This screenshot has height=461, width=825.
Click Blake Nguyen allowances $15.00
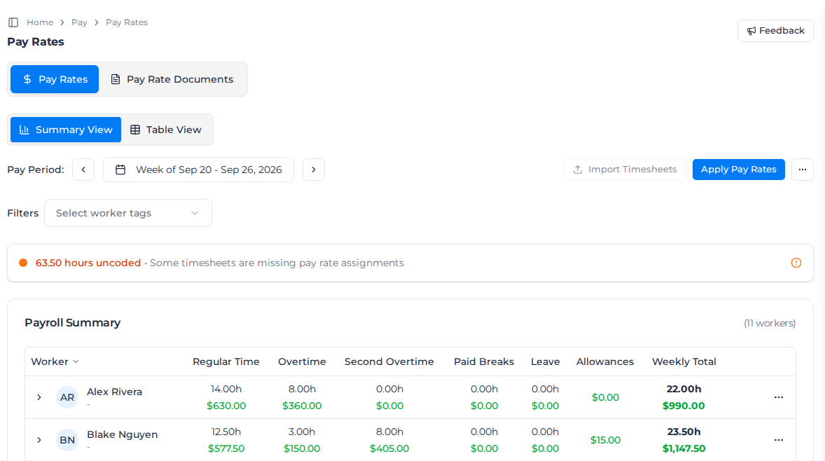[x=605, y=440]
